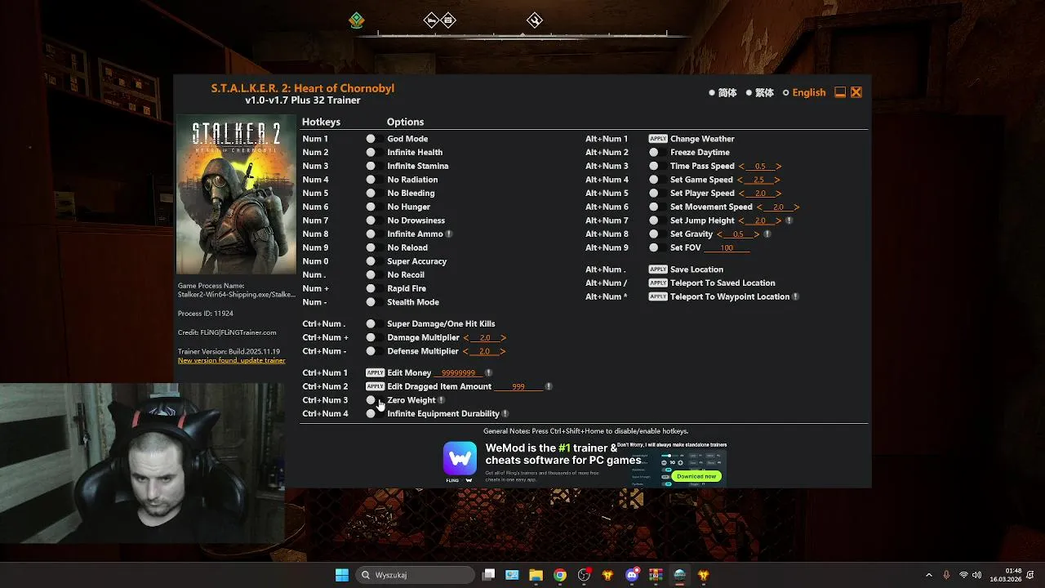
Task: Apply Teleport To Waypoint Location
Action: [x=658, y=296]
